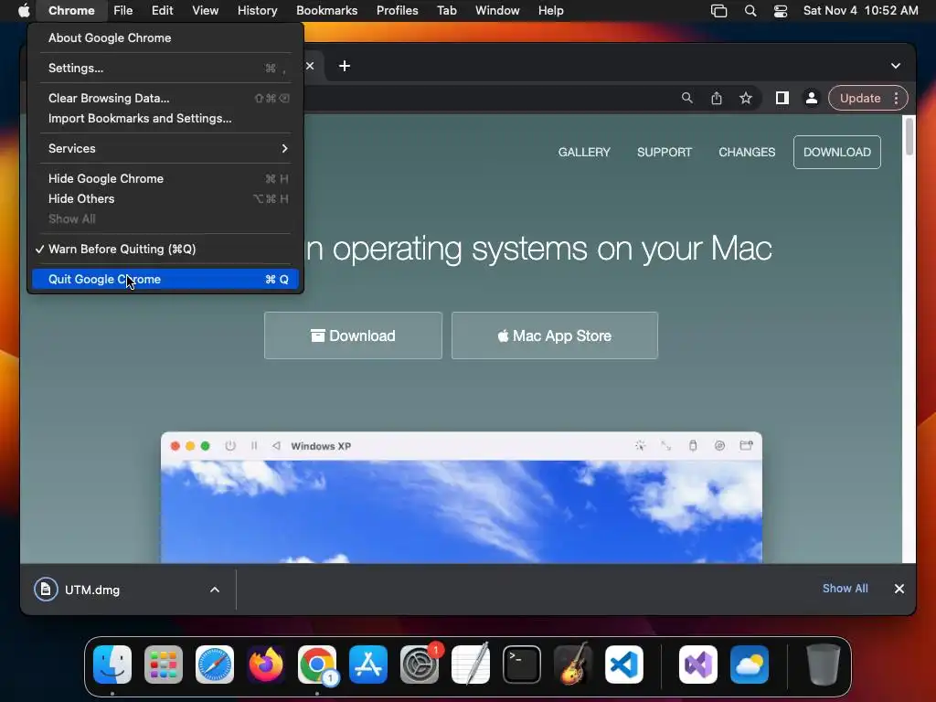The width and height of the screenshot is (936, 702).
Task: Launch Safari from the Dock
Action: [215, 665]
